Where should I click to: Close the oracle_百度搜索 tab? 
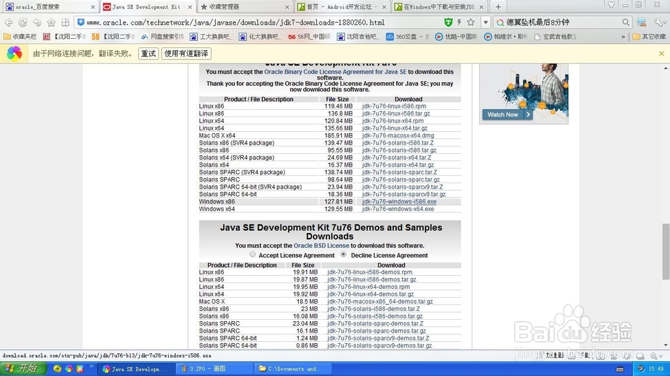[x=92, y=7]
